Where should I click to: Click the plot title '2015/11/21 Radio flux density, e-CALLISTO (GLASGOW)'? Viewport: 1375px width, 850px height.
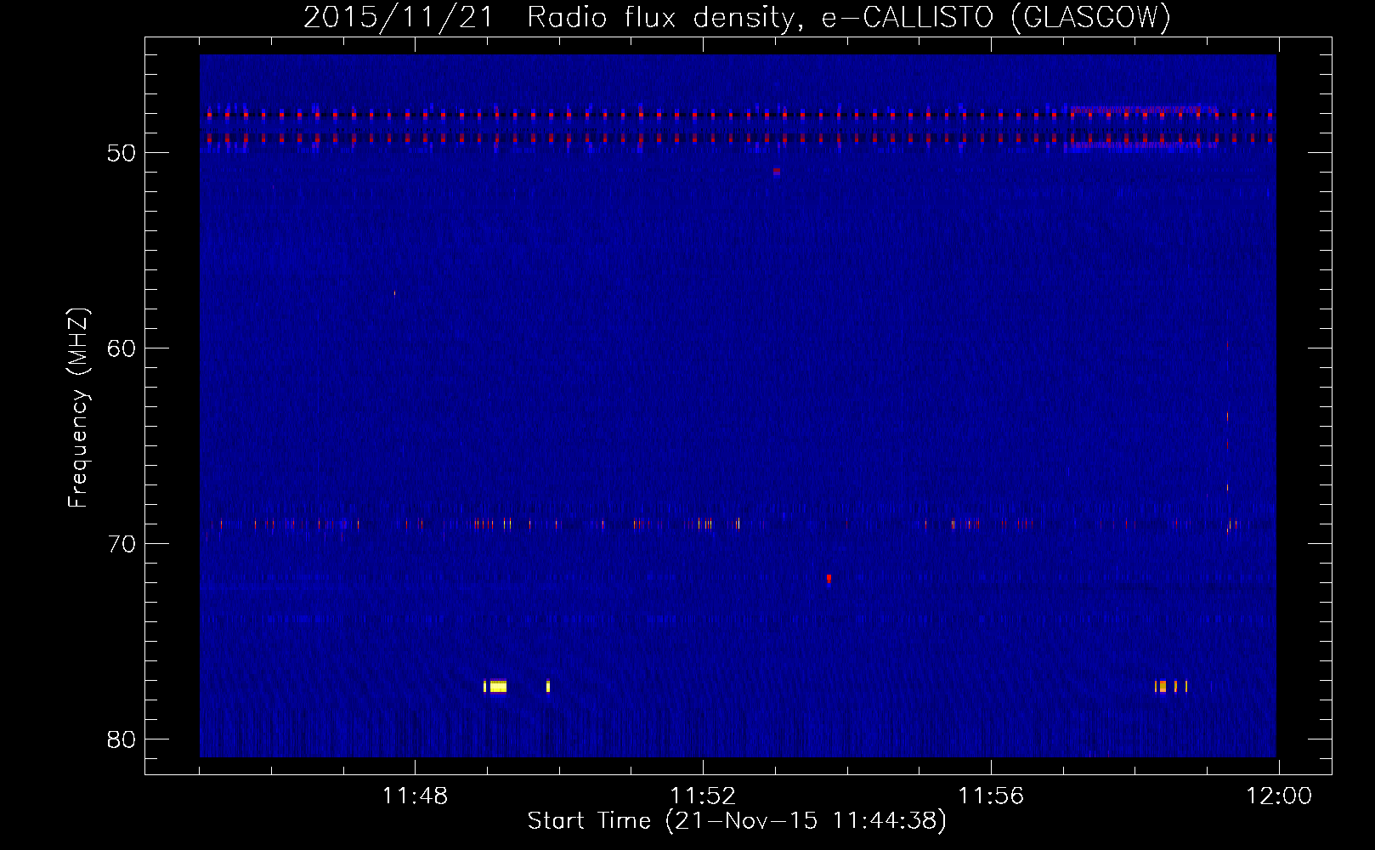pyautogui.click(x=737, y=18)
